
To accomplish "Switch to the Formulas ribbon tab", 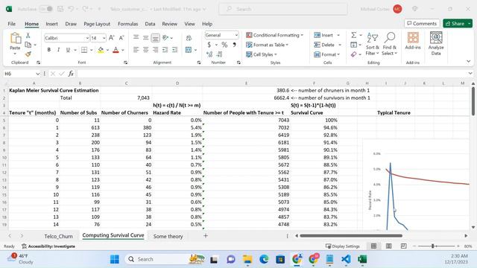I will tap(127, 24).
